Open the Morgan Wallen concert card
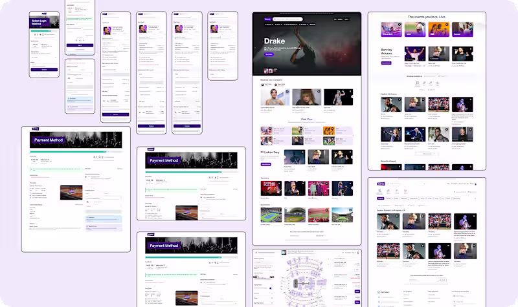Image resolution: width=518 pixels, height=307 pixels. (x=271, y=188)
